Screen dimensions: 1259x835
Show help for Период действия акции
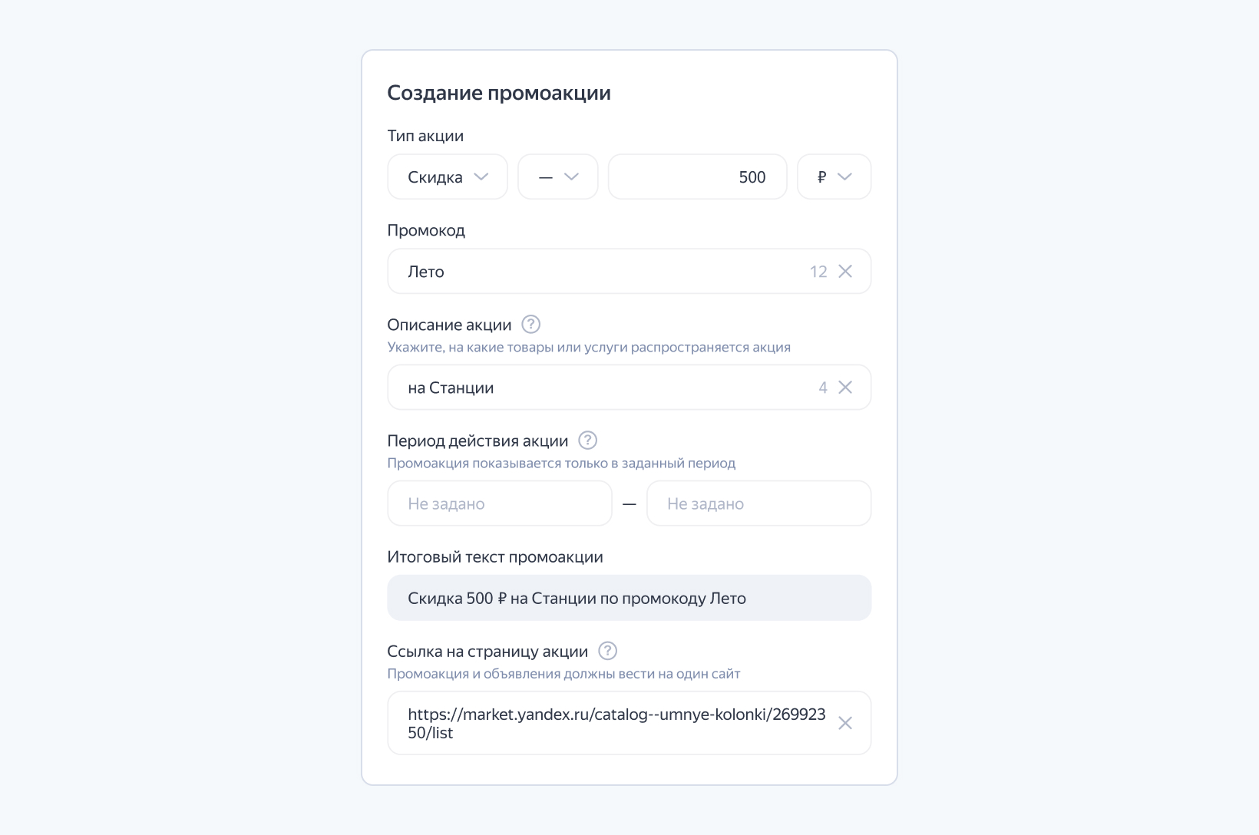[587, 441]
